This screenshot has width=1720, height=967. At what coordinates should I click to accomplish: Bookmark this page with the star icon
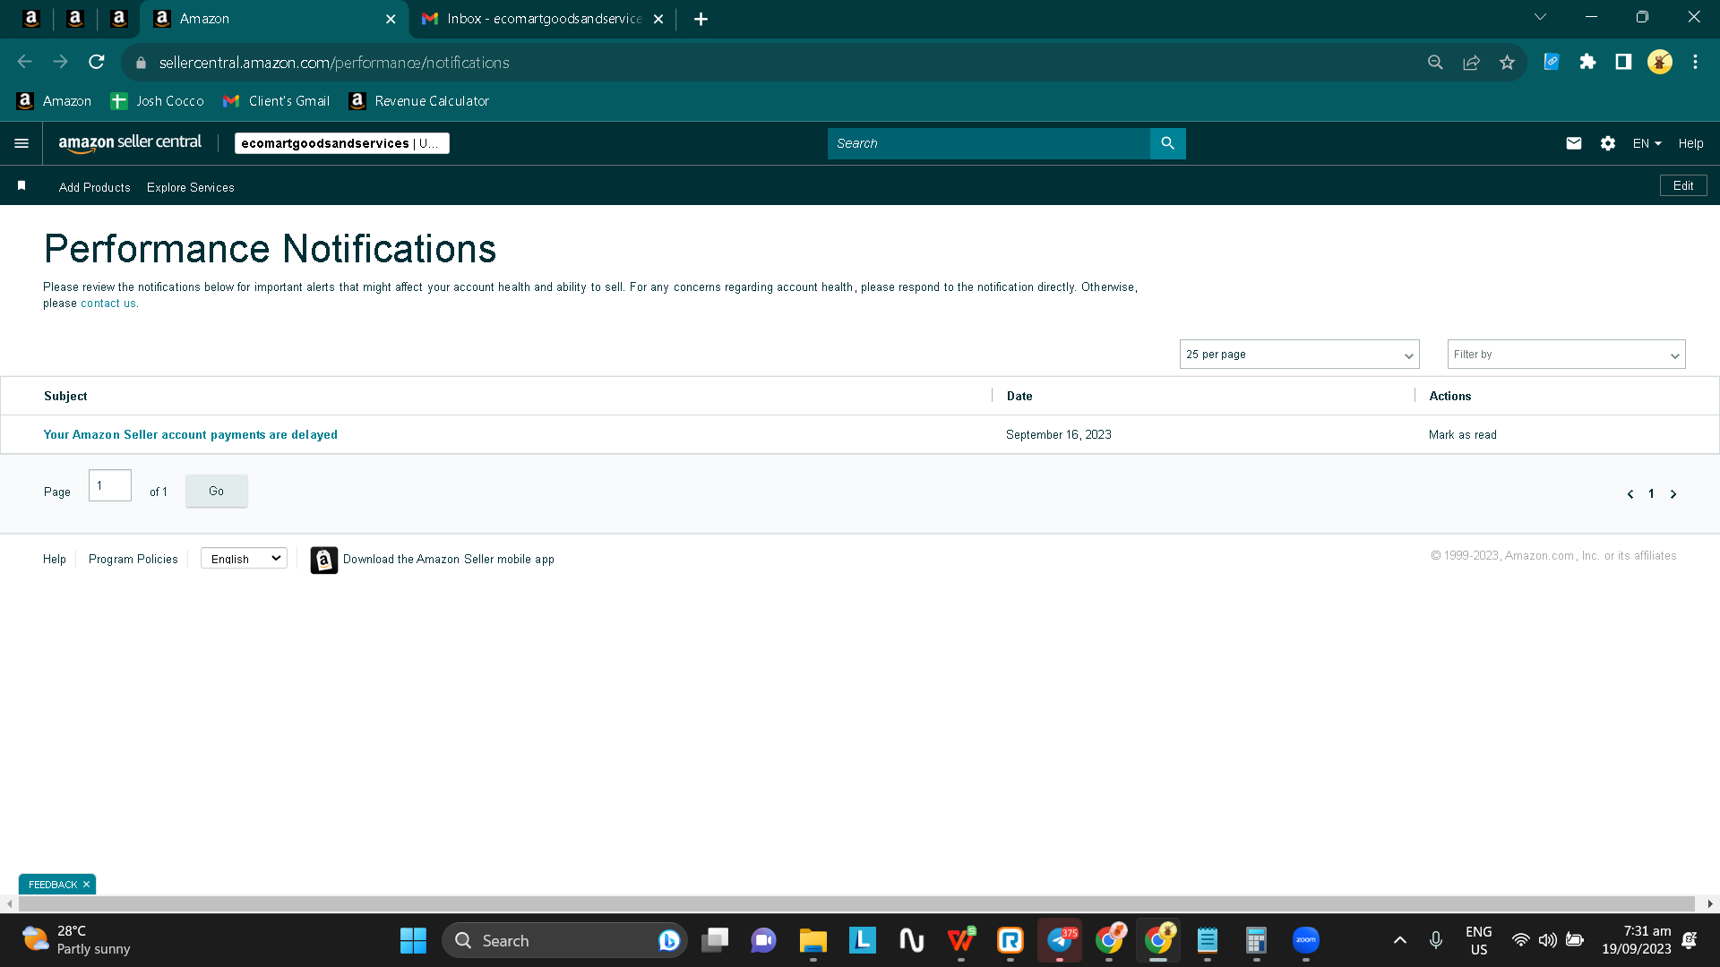1507,62
